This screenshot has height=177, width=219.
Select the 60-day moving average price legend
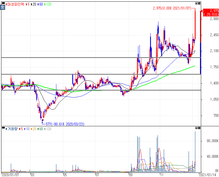[40, 4]
